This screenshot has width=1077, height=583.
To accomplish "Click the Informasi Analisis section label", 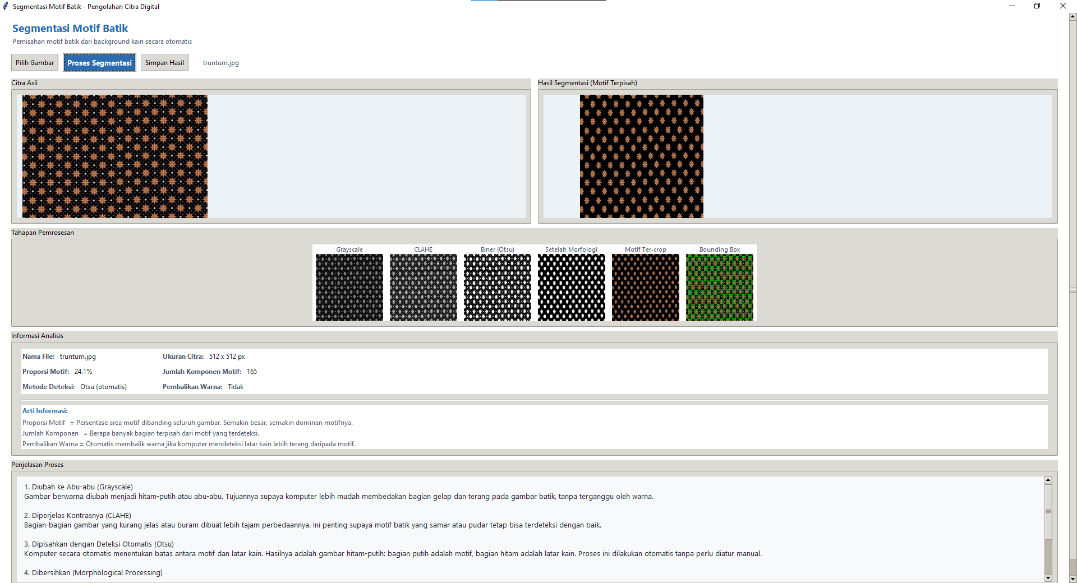I will [x=38, y=336].
